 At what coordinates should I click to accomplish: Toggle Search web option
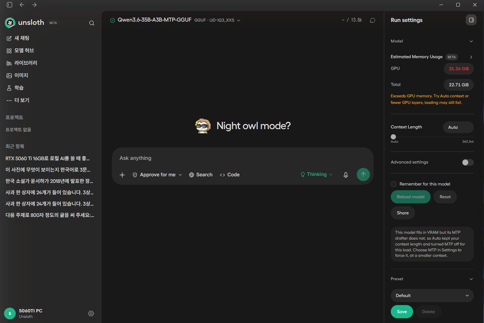click(x=201, y=175)
